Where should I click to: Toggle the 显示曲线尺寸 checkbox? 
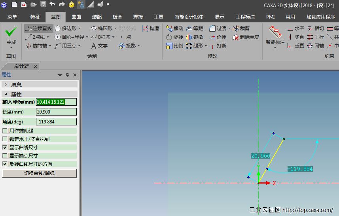[x=5, y=148]
